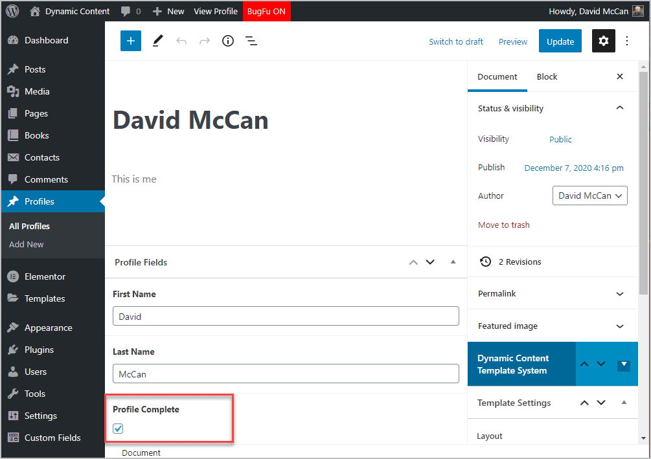Click Move to trash

pyautogui.click(x=503, y=225)
